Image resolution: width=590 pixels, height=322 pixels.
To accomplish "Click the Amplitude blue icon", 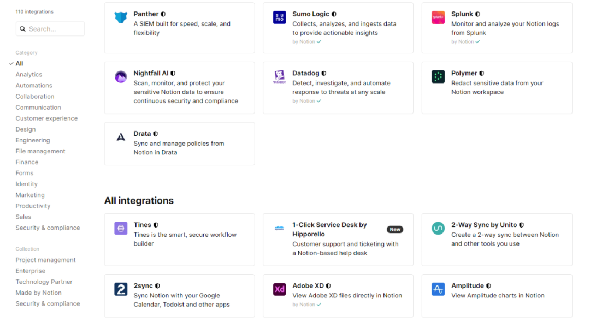I will coord(438,289).
